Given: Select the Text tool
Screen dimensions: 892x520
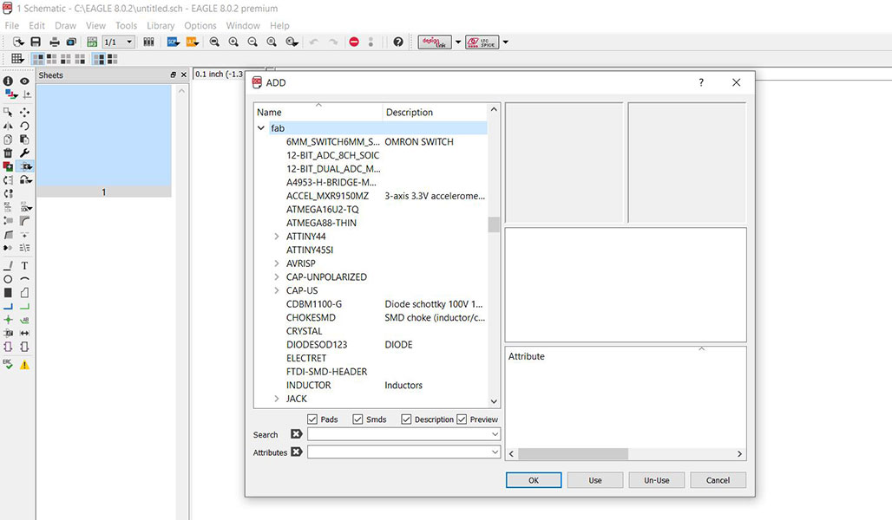Looking at the screenshot, I should tap(24, 265).
